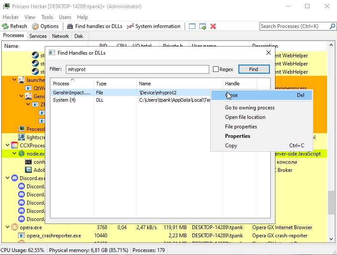This screenshot has width=337, height=255.
Task: Choose bold Properties menu entry
Action: (x=262, y=136)
